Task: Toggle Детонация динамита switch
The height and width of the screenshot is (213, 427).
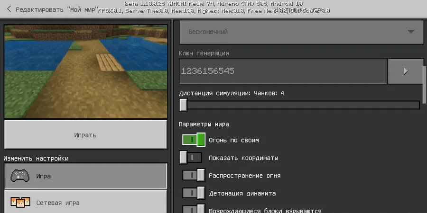Action: tap(194, 193)
